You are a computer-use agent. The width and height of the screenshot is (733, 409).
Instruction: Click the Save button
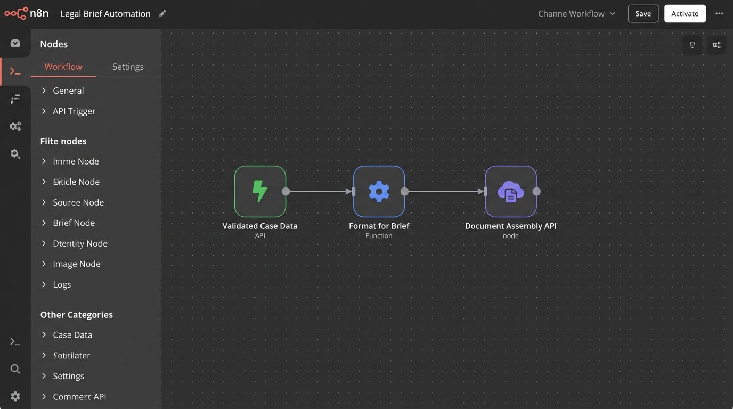coord(643,14)
